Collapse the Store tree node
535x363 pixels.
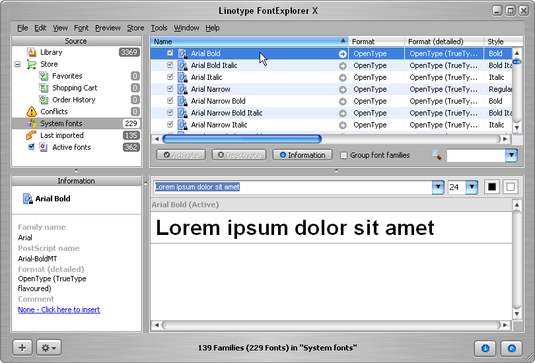click(x=17, y=64)
